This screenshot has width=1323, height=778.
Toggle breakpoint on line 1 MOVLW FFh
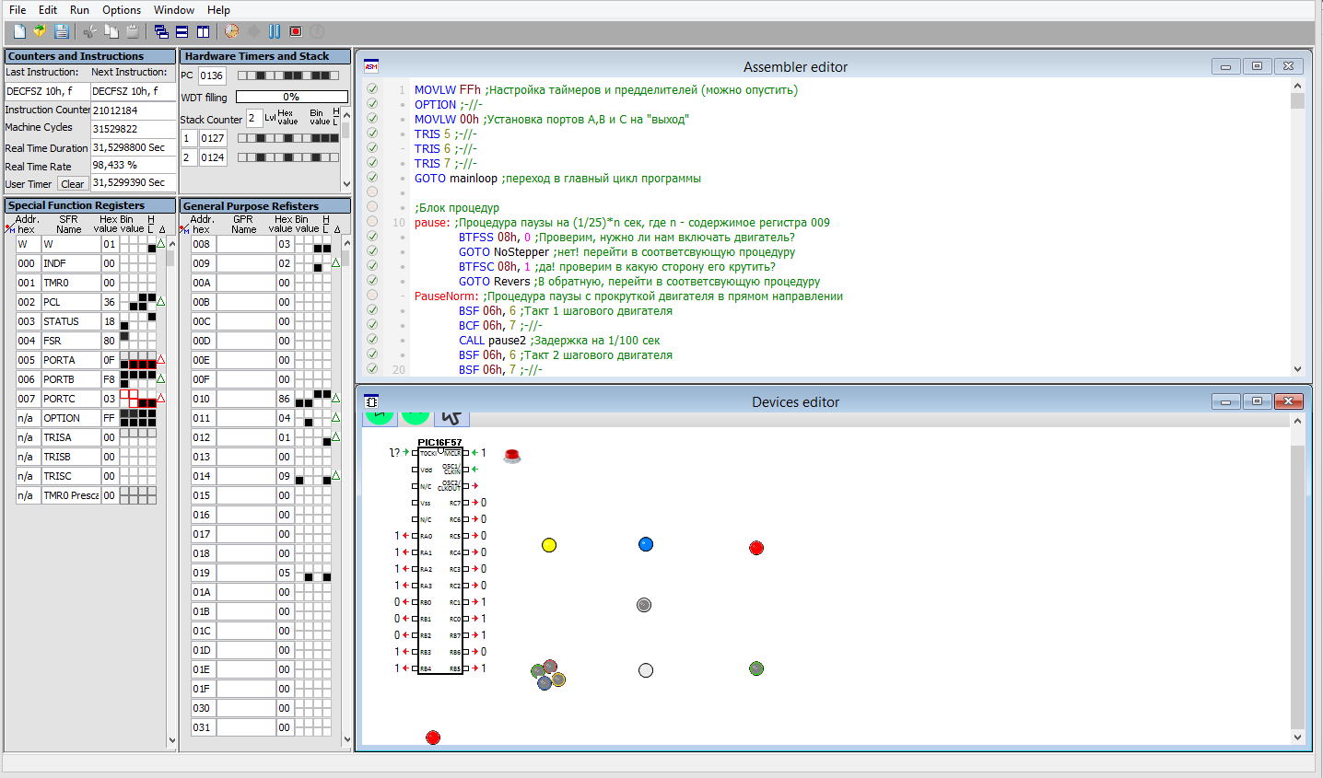click(x=372, y=89)
